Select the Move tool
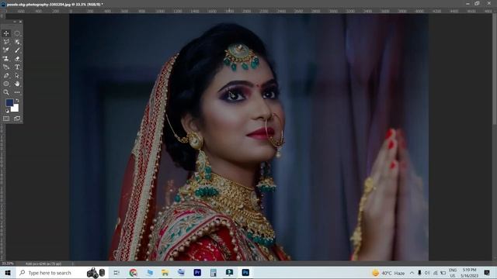497x279 pixels. [6, 33]
